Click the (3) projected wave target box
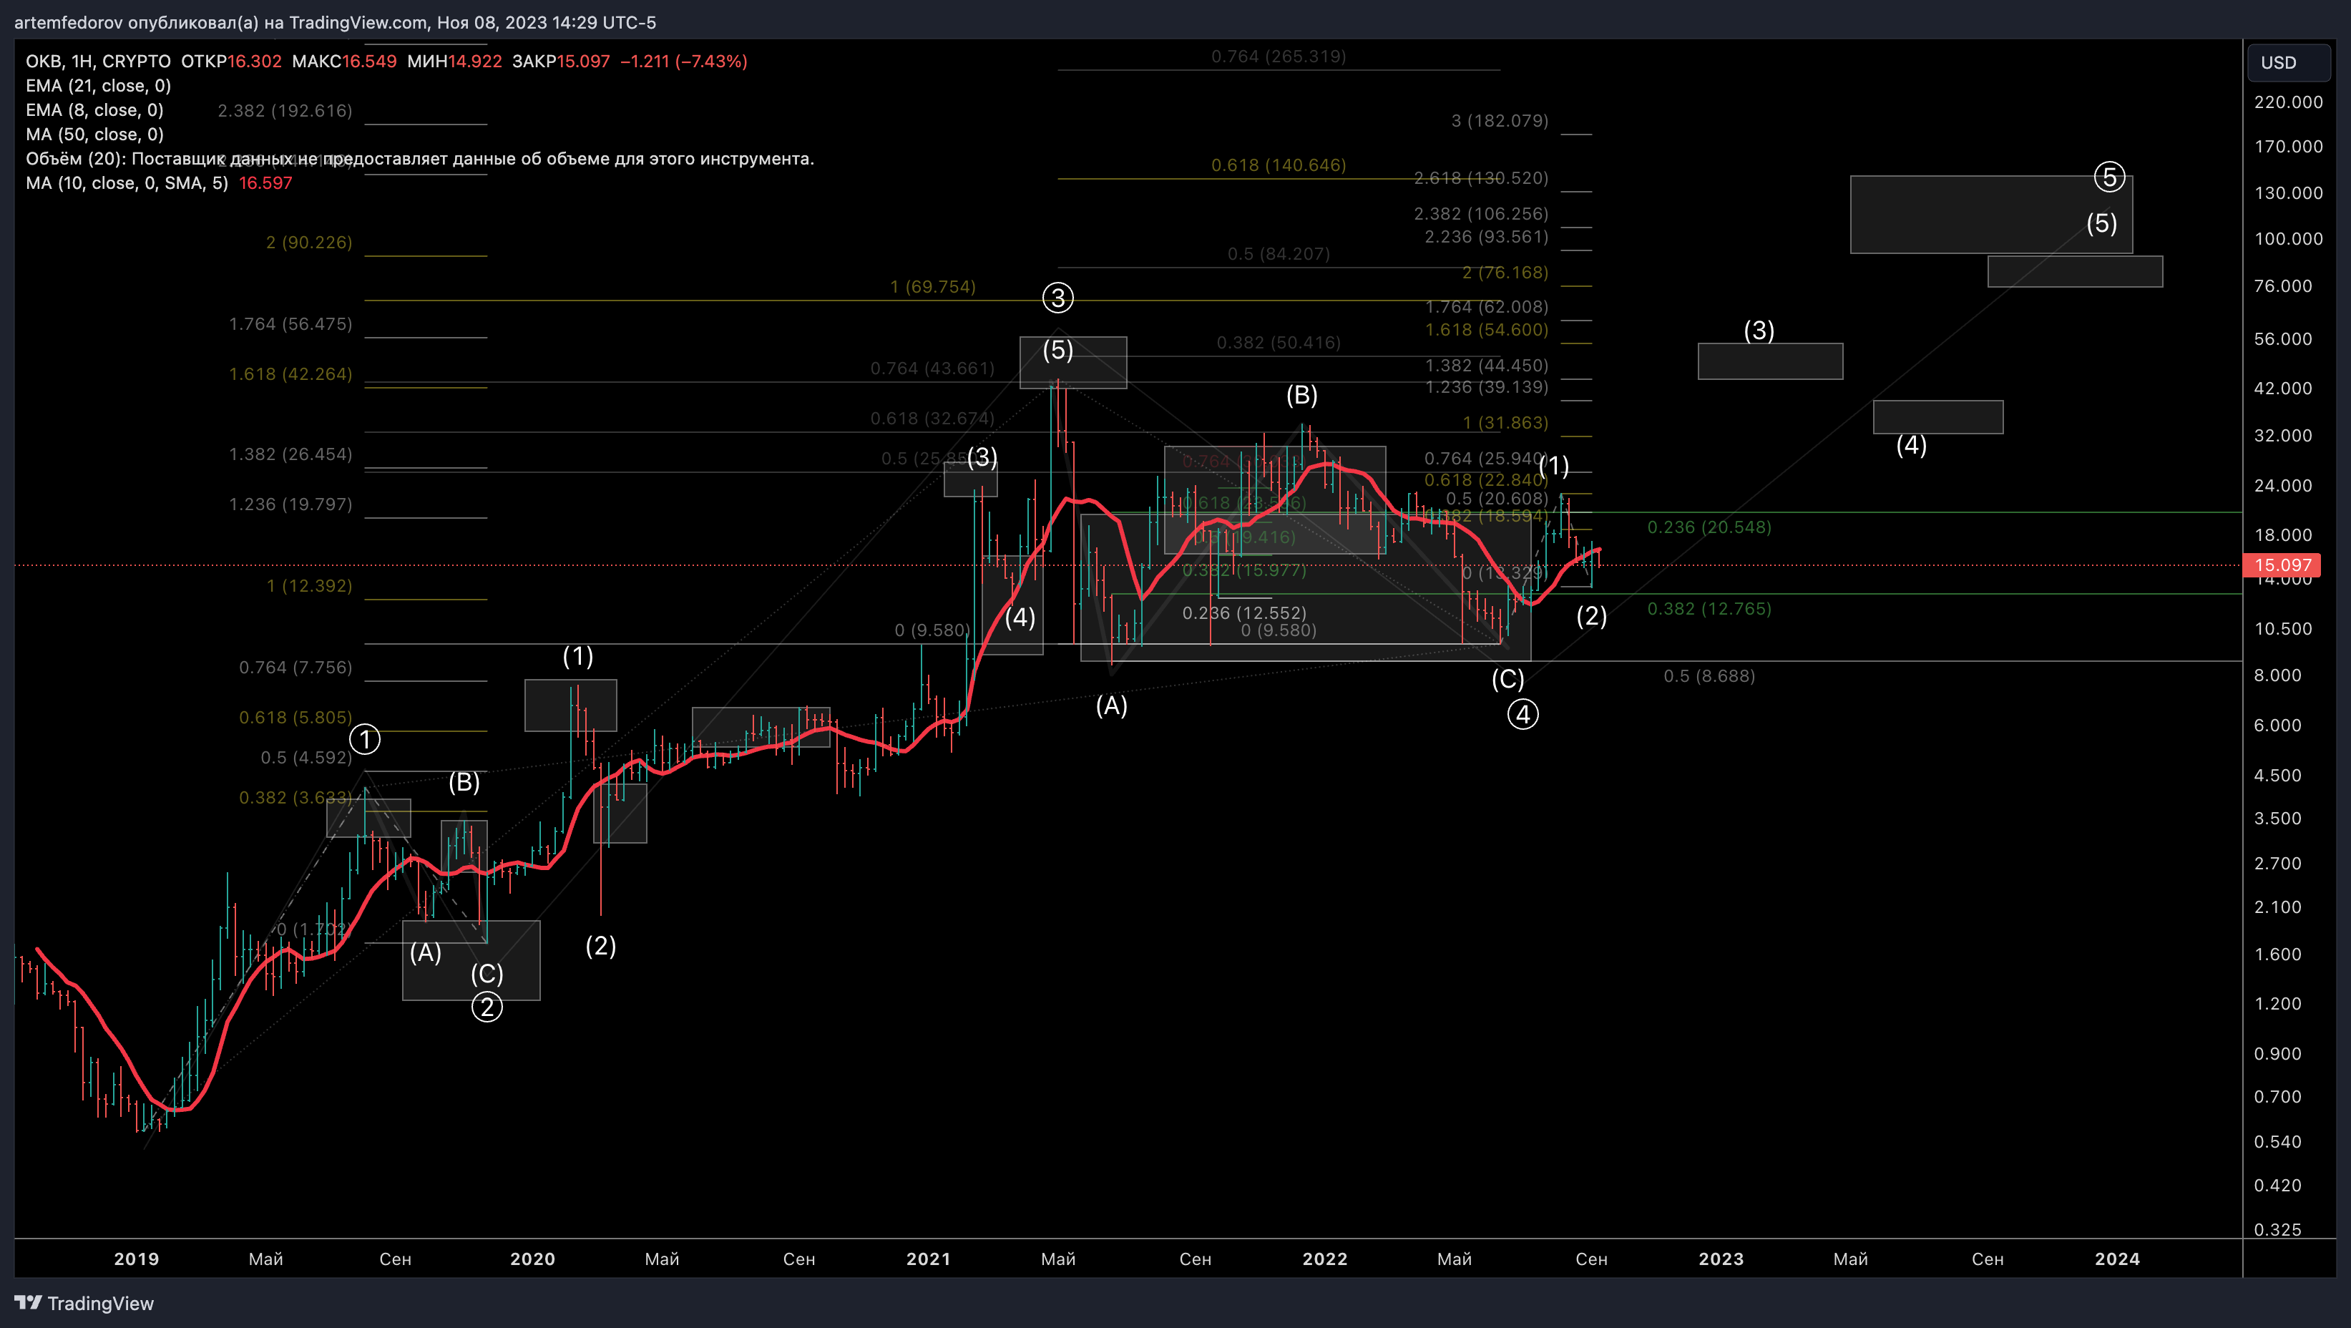This screenshot has width=2351, height=1328. pyautogui.click(x=1769, y=361)
